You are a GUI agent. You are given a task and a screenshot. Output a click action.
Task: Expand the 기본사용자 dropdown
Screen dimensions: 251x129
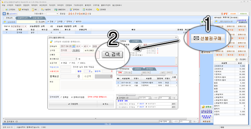52,14
